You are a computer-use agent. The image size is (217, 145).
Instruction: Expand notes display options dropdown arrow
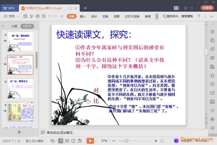click(55, 141)
